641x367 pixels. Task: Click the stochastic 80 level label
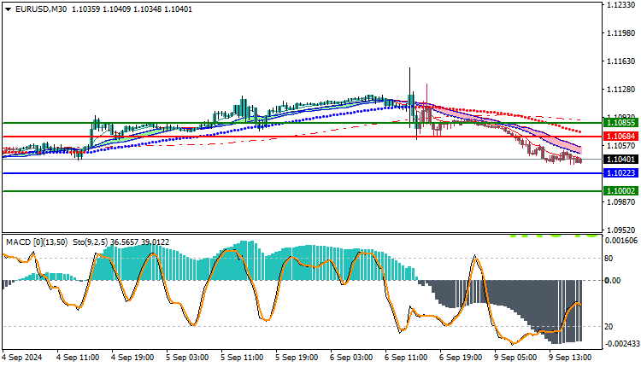pos(609,259)
